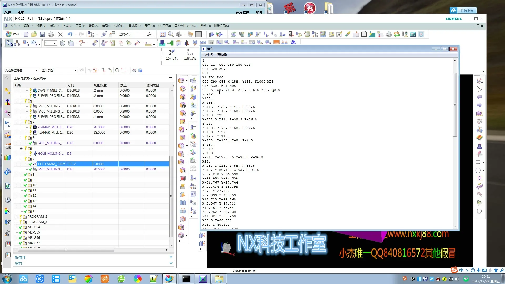The width and height of the screenshot is (505, 284).
Task: Click the Save file icon
Action: (42, 34)
